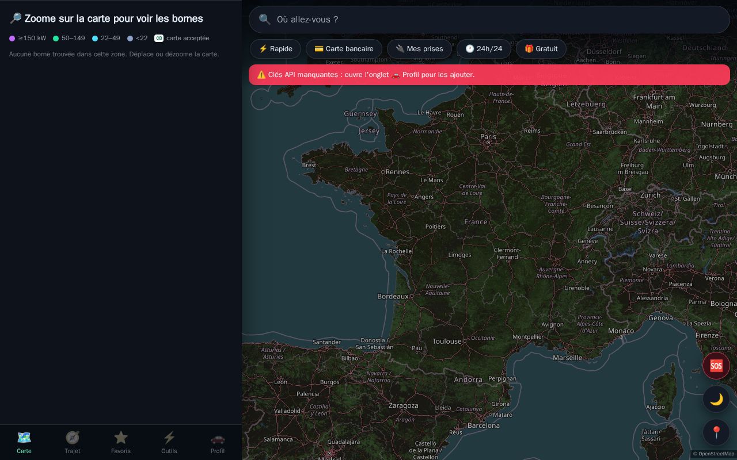Click the purple ≥150 kW legend dot
Screen dimensions: 737x460
(12, 39)
